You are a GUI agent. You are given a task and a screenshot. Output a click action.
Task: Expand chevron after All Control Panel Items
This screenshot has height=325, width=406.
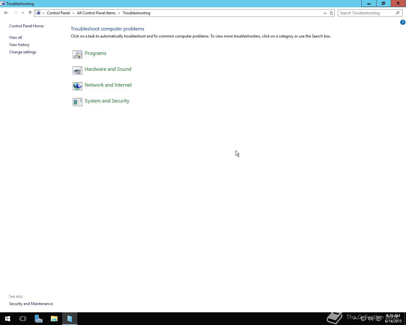pyautogui.click(x=119, y=13)
